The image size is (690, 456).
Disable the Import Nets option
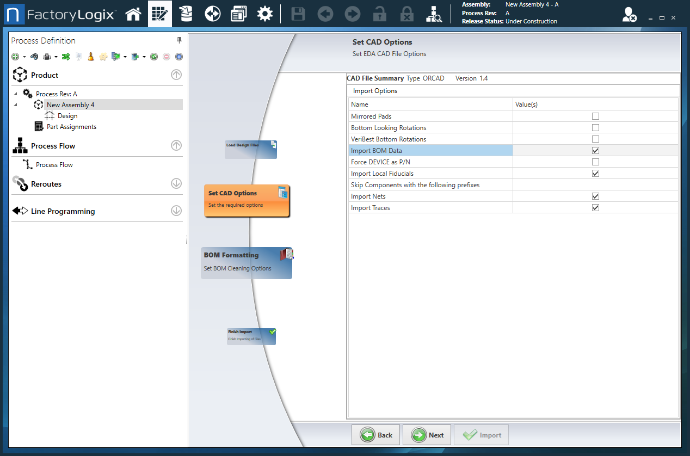click(x=595, y=196)
